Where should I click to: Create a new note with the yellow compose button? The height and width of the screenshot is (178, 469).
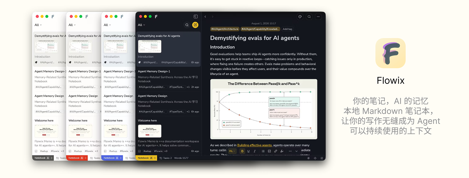(195, 25)
